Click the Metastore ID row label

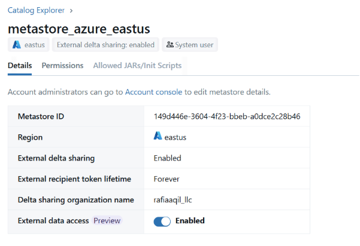(41, 116)
